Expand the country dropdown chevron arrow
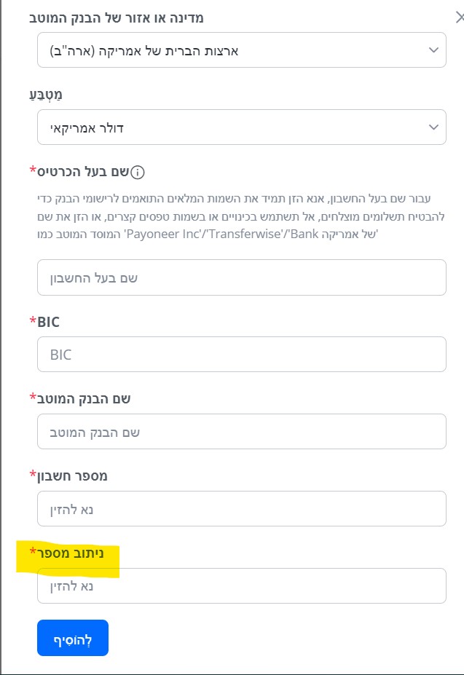The width and height of the screenshot is (464, 675). pyautogui.click(x=433, y=50)
